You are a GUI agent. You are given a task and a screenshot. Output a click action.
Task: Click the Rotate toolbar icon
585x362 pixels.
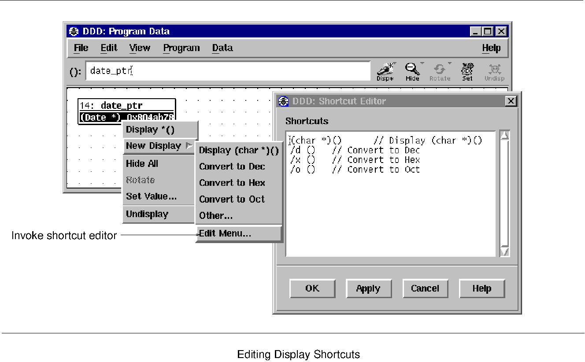point(440,71)
